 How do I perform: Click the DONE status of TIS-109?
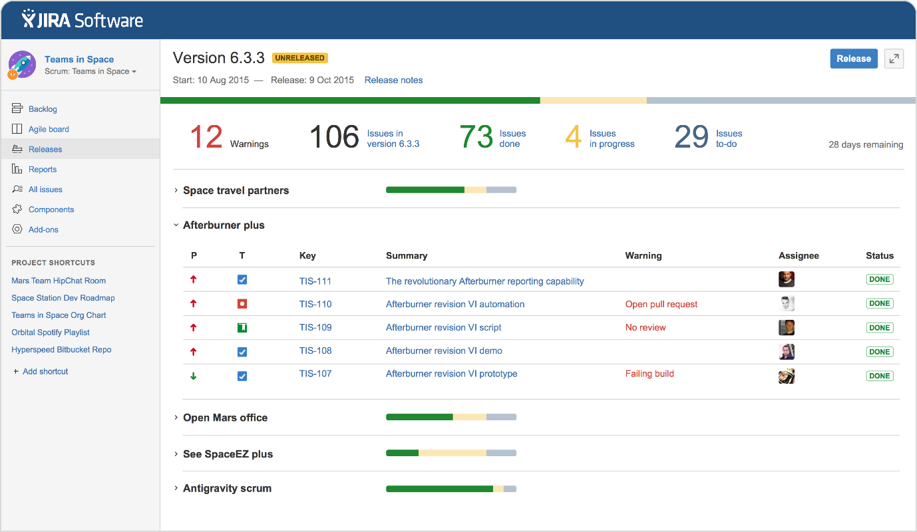(x=880, y=327)
